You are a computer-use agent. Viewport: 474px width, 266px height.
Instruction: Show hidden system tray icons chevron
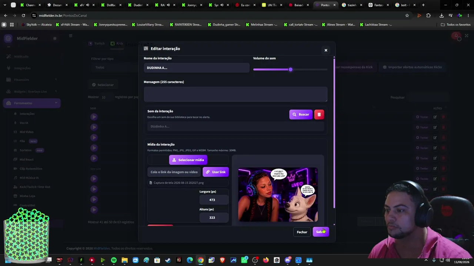click(x=426, y=260)
